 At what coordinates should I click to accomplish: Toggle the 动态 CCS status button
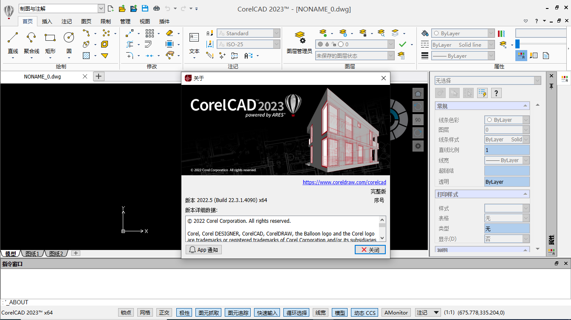365,313
